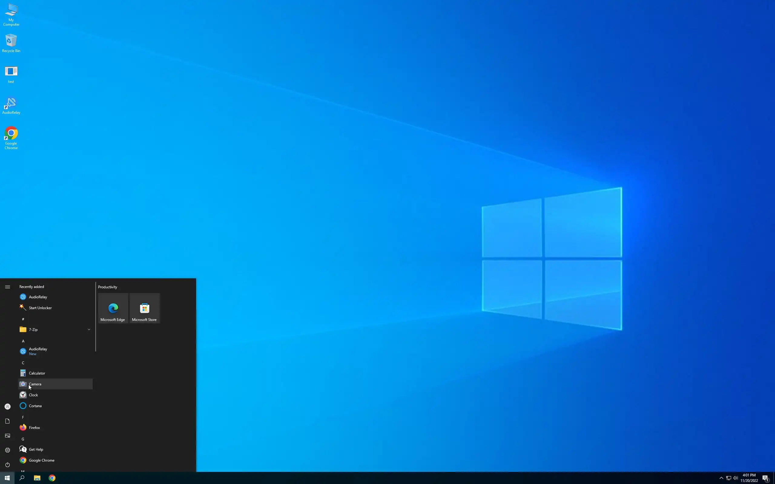Open Calculator from the Start menu
Screen dimensions: 775x484
coord(37,373)
